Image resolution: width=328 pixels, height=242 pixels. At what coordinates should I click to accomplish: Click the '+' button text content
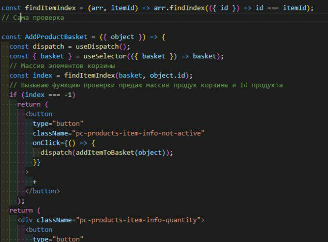point(35,182)
